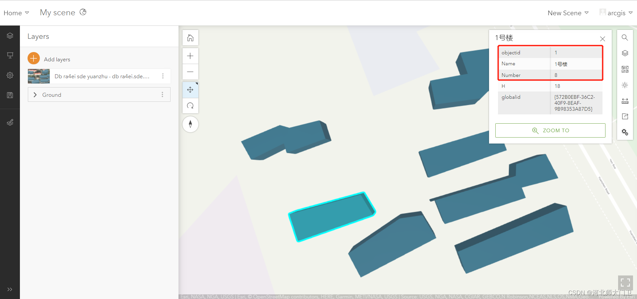637x299 pixels.
Task: Click the globalid value in popup
Action: (575, 103)
